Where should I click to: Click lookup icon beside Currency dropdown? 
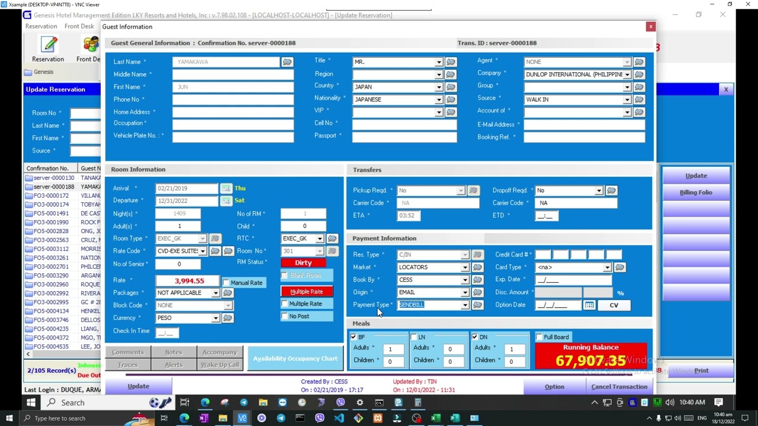(x=227, y=318)
